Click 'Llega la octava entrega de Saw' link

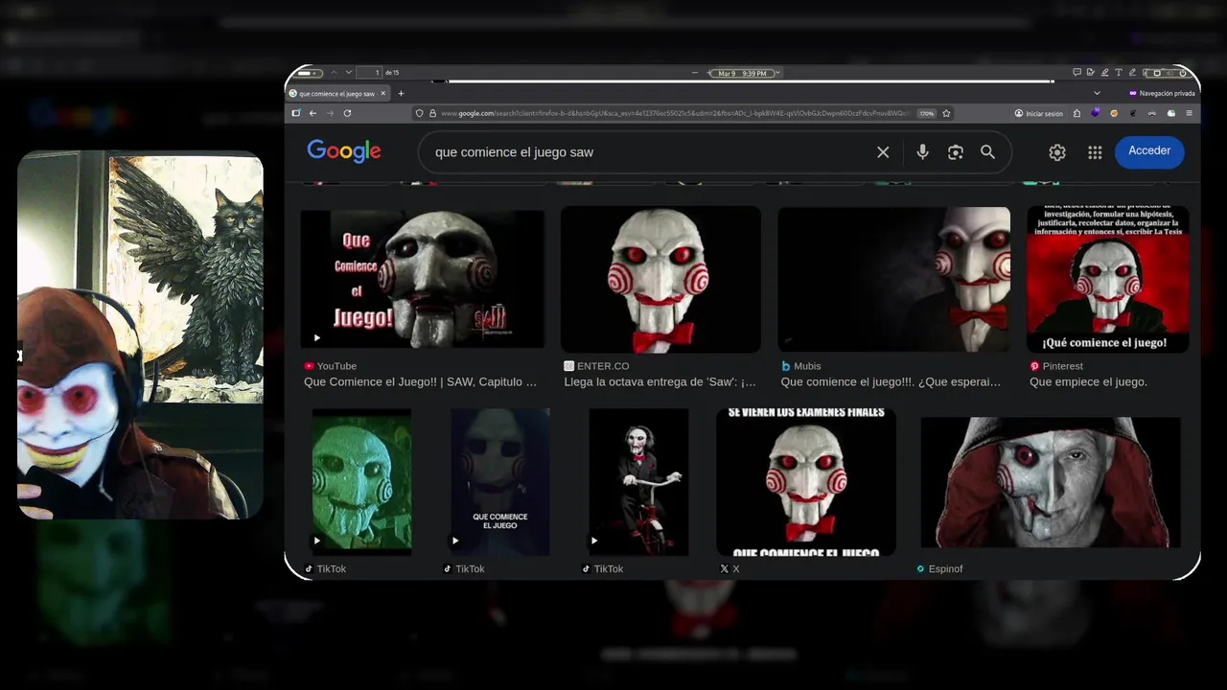(x=660, y=381)
